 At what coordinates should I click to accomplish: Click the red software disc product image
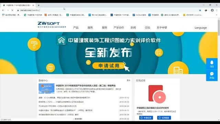pyautogui.click(x=157, y=94)
